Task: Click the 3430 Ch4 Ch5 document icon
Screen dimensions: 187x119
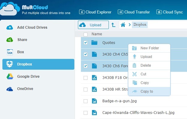Action: tap(94, 54)
